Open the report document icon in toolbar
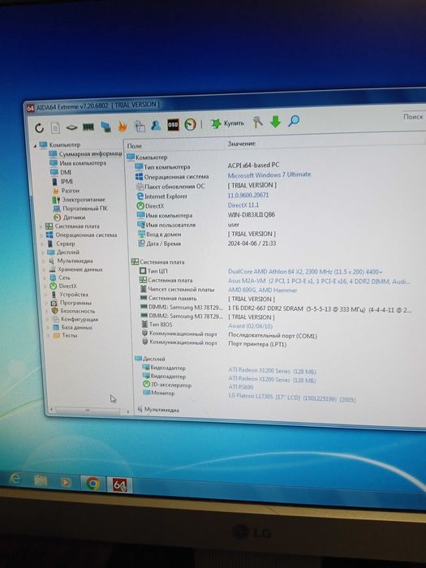426x568 pixels. (x=55, y=127)
